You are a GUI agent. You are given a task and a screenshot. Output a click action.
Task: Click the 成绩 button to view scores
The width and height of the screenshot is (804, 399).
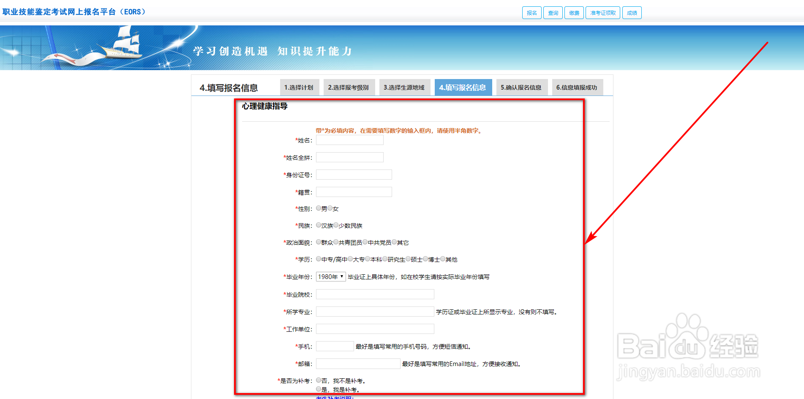tap(632, 12)
